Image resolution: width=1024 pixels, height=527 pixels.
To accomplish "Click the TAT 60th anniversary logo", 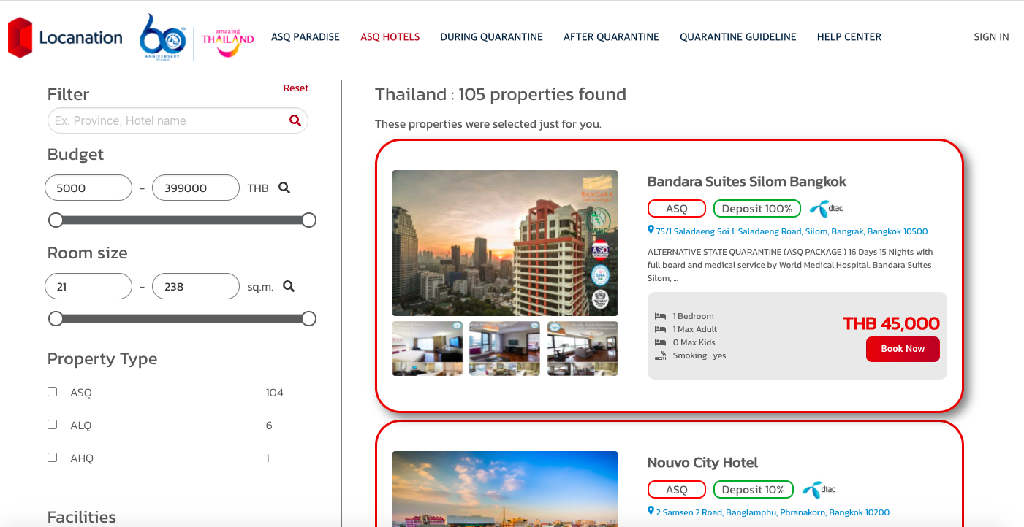I will point(164,37).
